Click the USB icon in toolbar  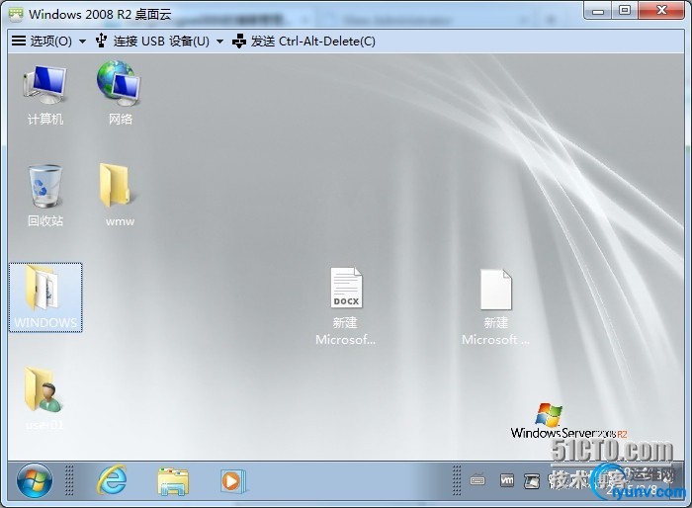click(x=101, y=41)
